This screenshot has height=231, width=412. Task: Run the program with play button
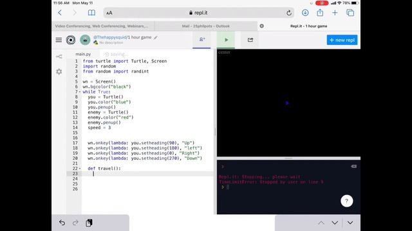click(x=226, y=40)
